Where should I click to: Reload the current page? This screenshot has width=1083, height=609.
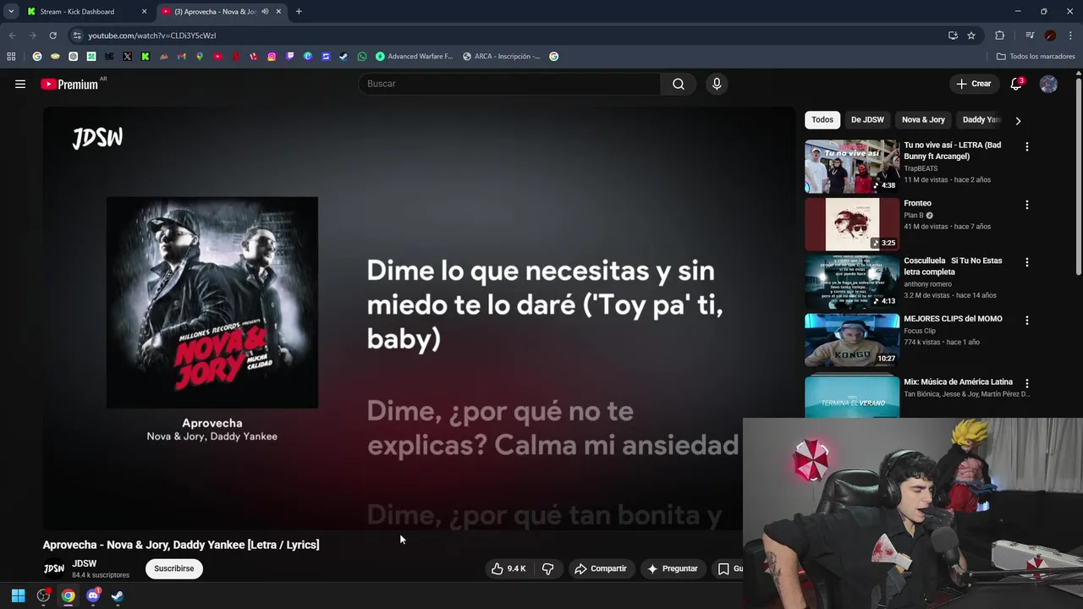click(52, 36)
